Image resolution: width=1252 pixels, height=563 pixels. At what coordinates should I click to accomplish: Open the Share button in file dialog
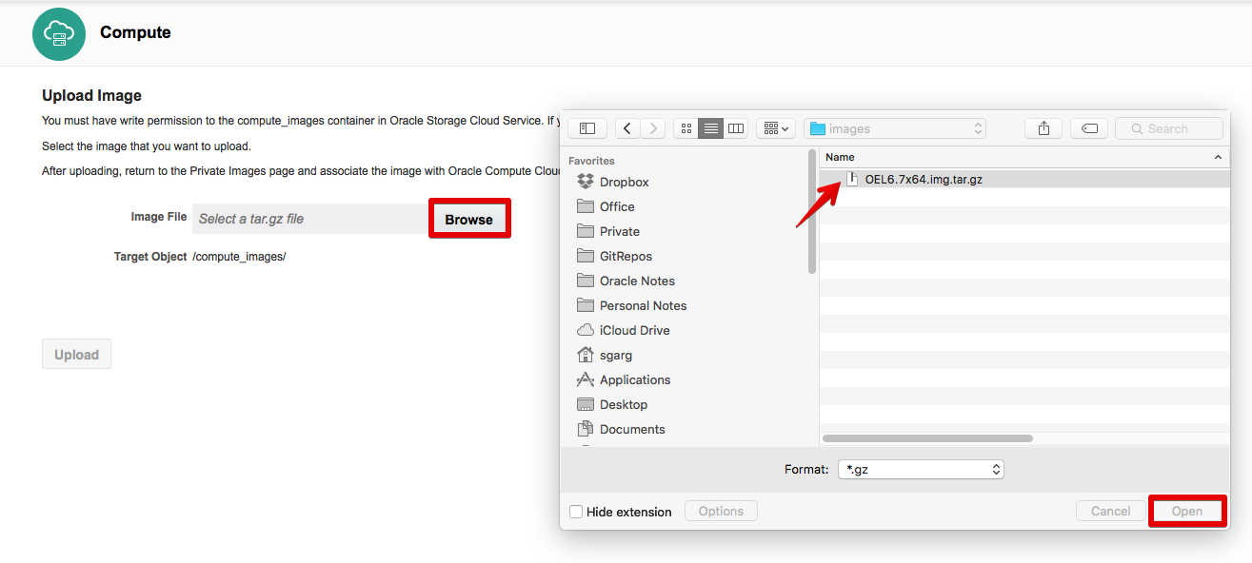coord(1043,127)
